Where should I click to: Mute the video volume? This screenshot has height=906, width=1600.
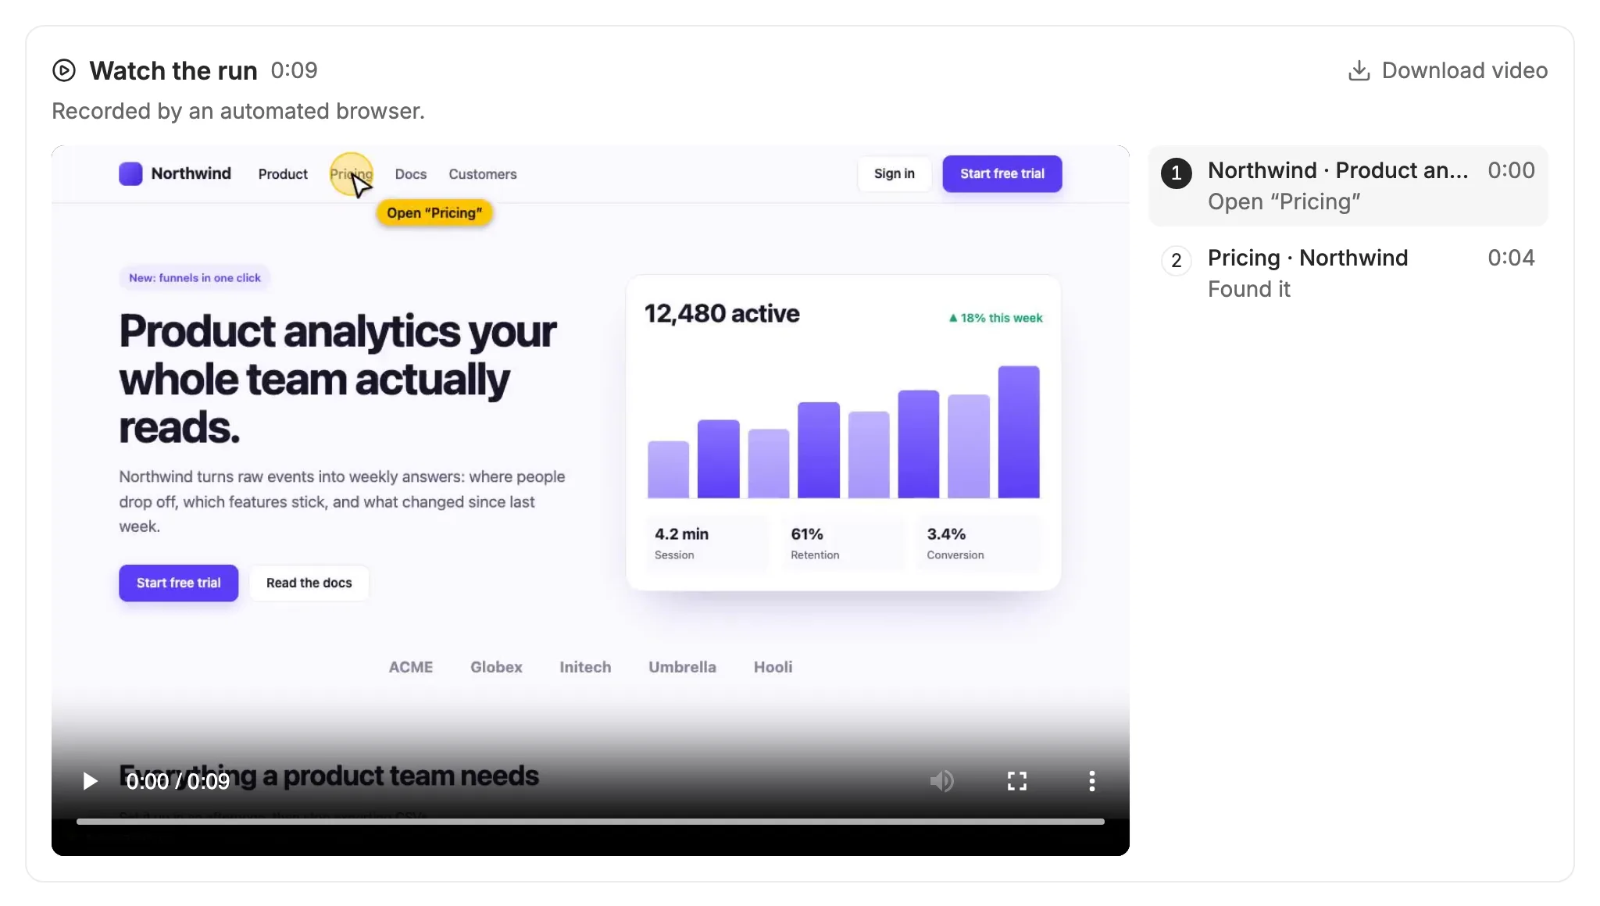[941, 781]
